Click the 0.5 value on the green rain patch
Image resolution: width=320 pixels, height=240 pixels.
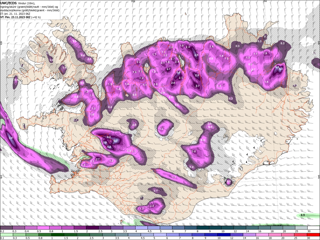pyautogui.click(x=303, y=215)
